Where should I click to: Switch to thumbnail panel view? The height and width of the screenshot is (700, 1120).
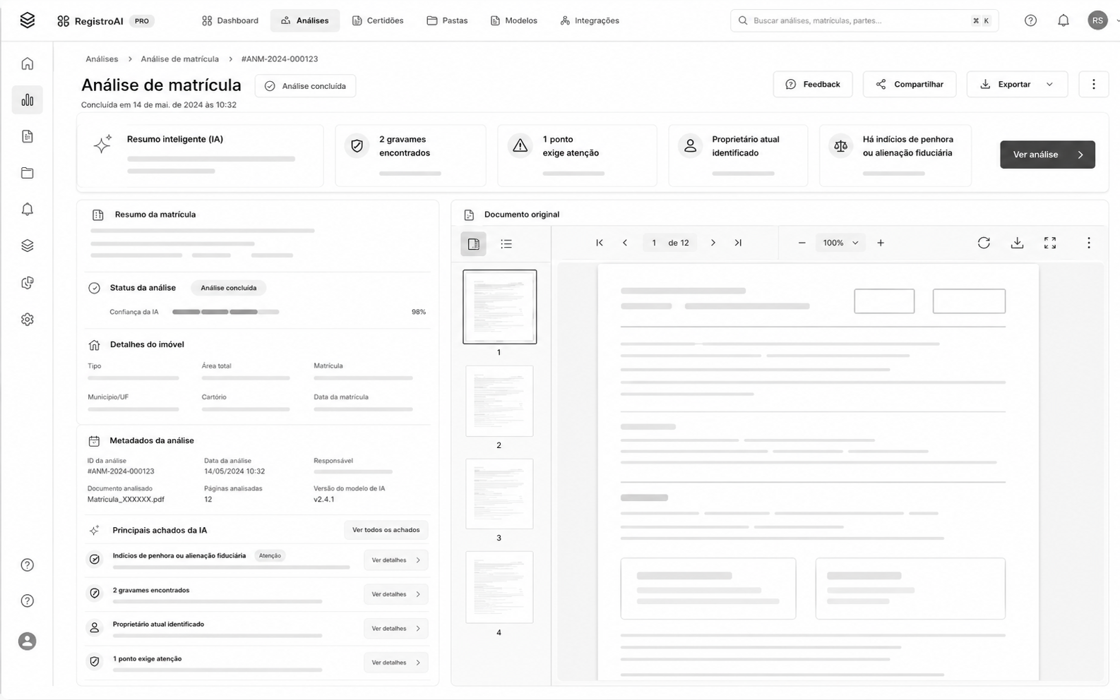point(473,244)
